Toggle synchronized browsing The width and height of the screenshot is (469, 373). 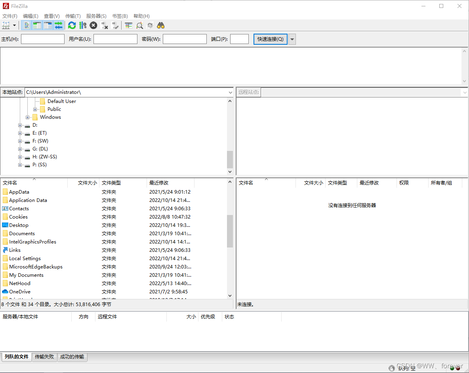150,25
